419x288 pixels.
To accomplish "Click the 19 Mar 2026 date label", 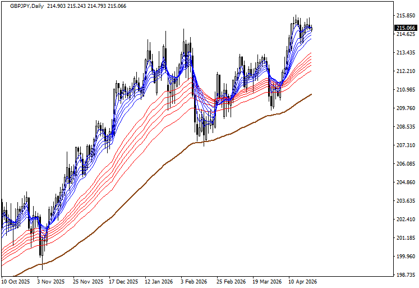I will (267, 282).
